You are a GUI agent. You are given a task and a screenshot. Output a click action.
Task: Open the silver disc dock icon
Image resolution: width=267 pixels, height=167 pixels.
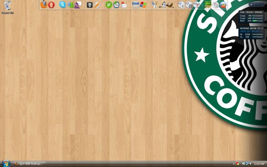[216, 5]
